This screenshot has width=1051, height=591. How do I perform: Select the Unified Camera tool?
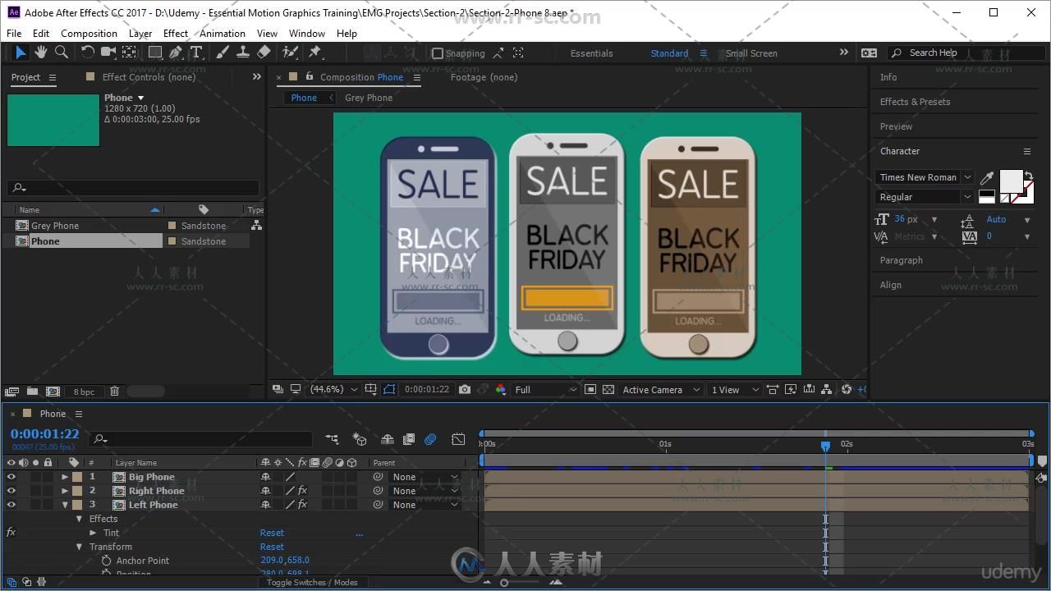108,53
